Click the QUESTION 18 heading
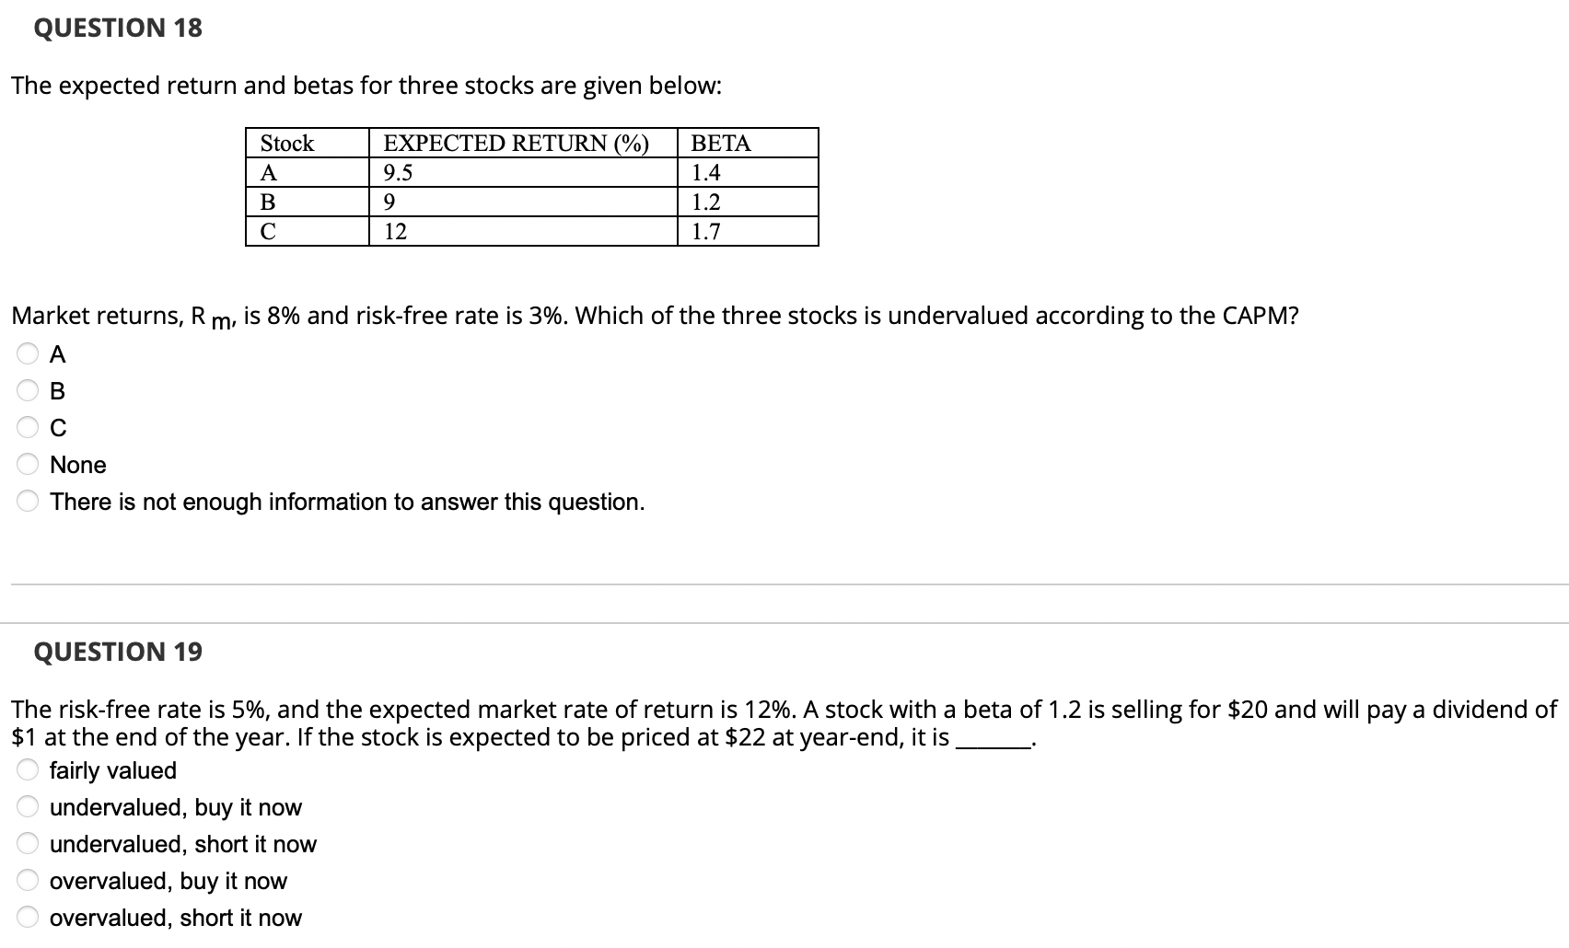 click(x=115, y=28)
